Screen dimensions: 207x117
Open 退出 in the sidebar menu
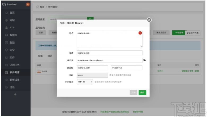coord(12,87)
